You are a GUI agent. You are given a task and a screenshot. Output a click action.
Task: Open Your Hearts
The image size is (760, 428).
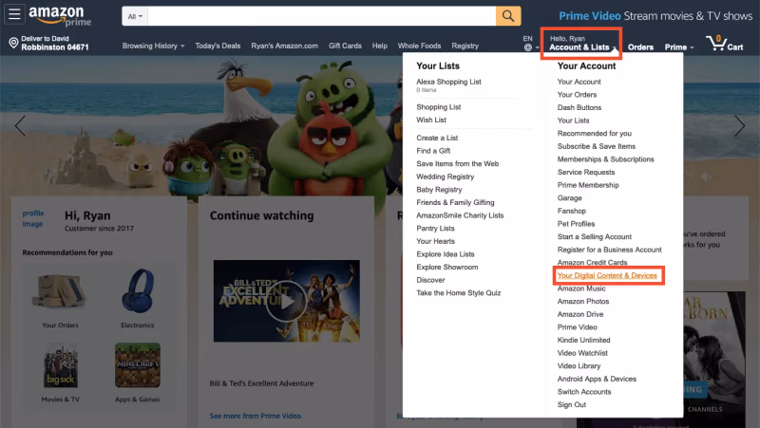click(435, 241)
